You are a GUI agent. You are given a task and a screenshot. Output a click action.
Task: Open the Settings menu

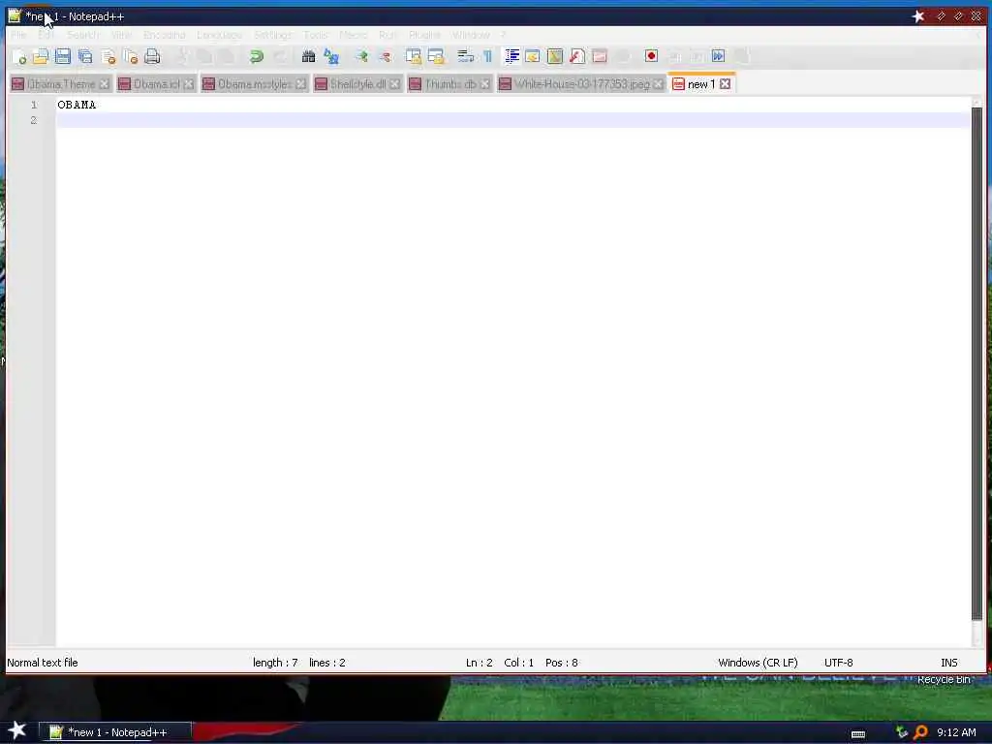coord(272,35)
